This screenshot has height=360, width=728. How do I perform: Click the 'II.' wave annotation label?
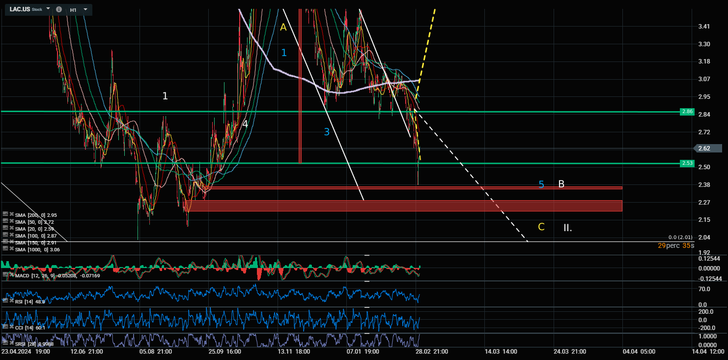click(x=567, y=228)
